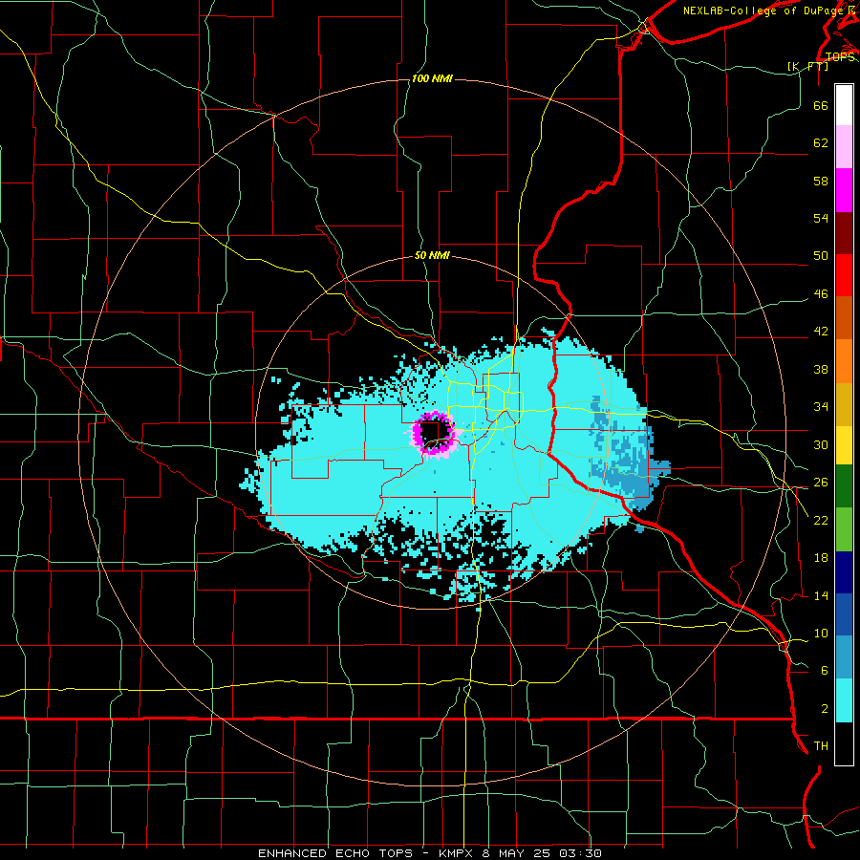
Task: Click the 100 NMI range ring label
Action: pos(432,79)
